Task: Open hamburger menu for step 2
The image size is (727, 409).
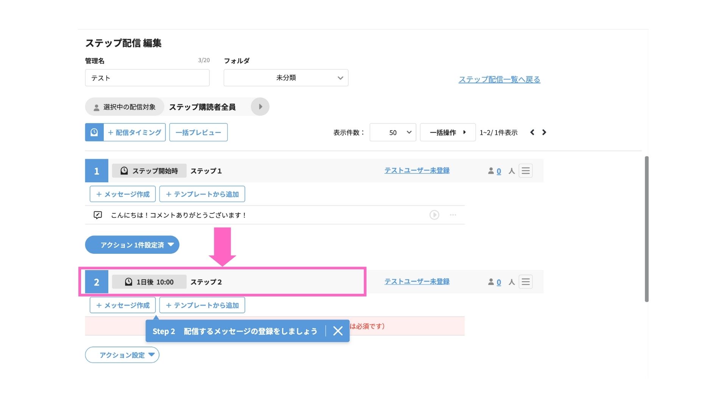Action: (526, 282)
